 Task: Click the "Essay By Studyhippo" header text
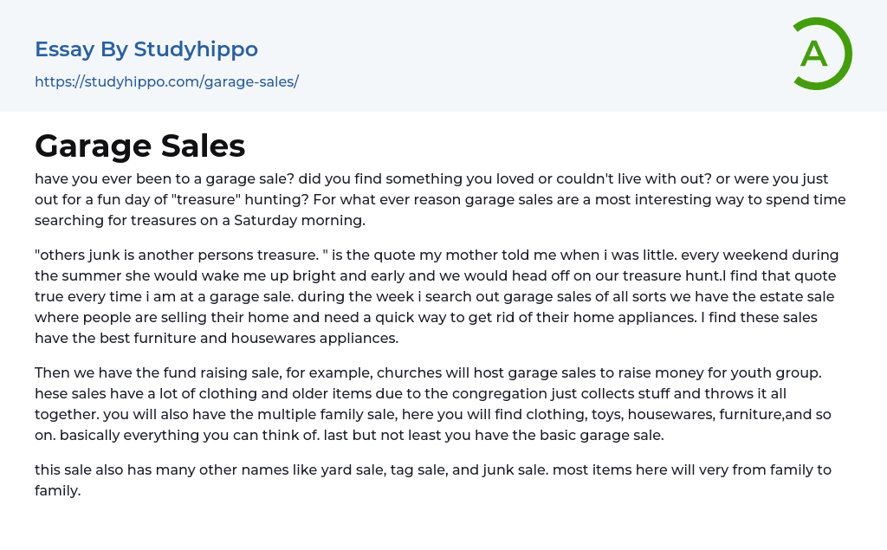[x=146, y=49]
